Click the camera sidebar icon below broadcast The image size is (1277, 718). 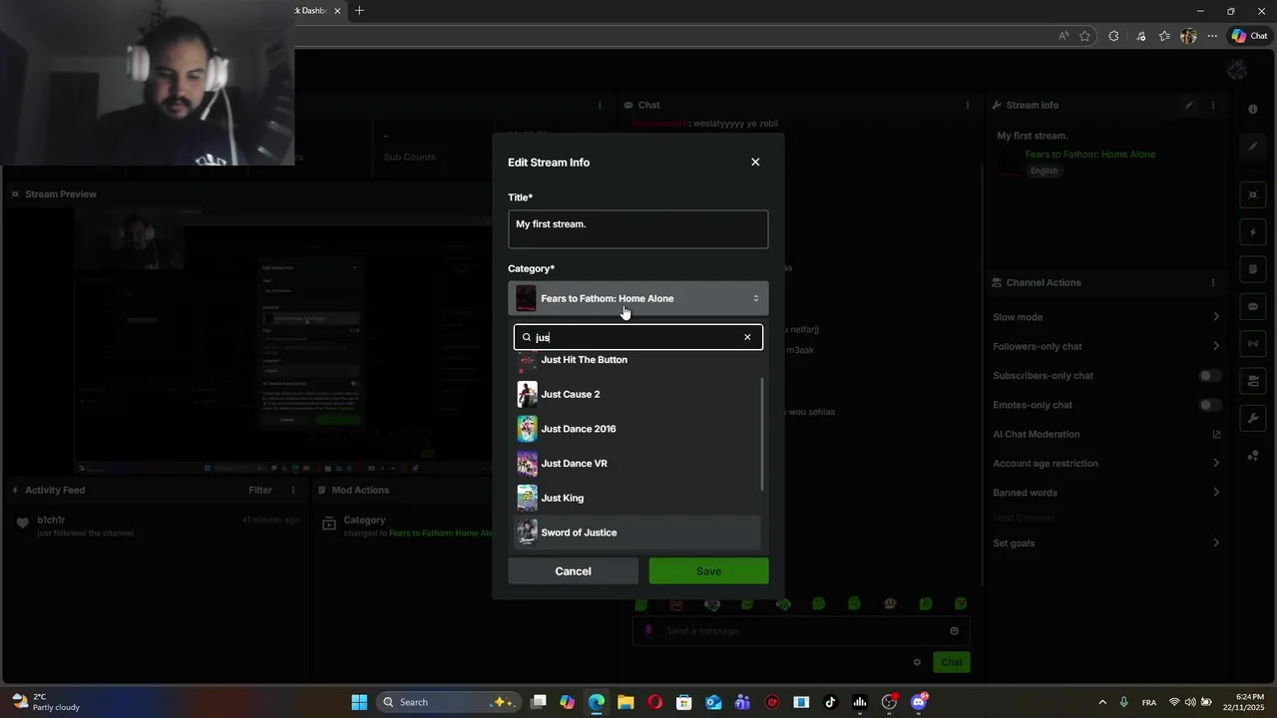[x=1253, y=381]
